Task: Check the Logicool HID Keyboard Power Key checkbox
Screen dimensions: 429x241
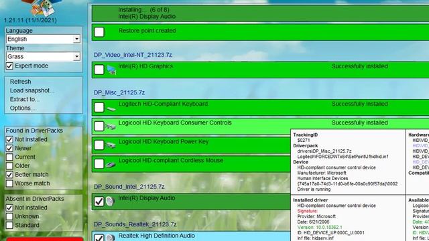Action: [x=99, y=145]
